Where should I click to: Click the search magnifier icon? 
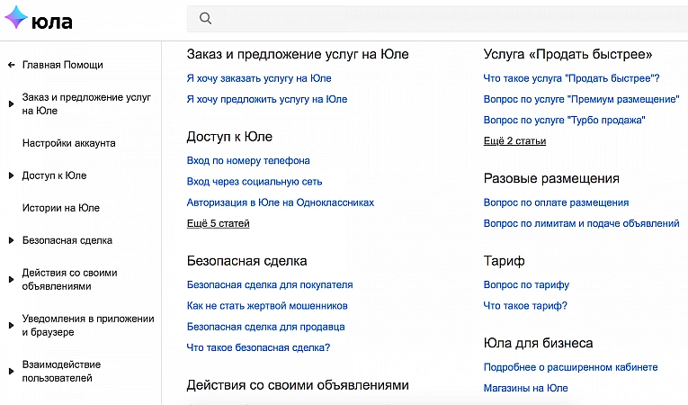(205, 19)
